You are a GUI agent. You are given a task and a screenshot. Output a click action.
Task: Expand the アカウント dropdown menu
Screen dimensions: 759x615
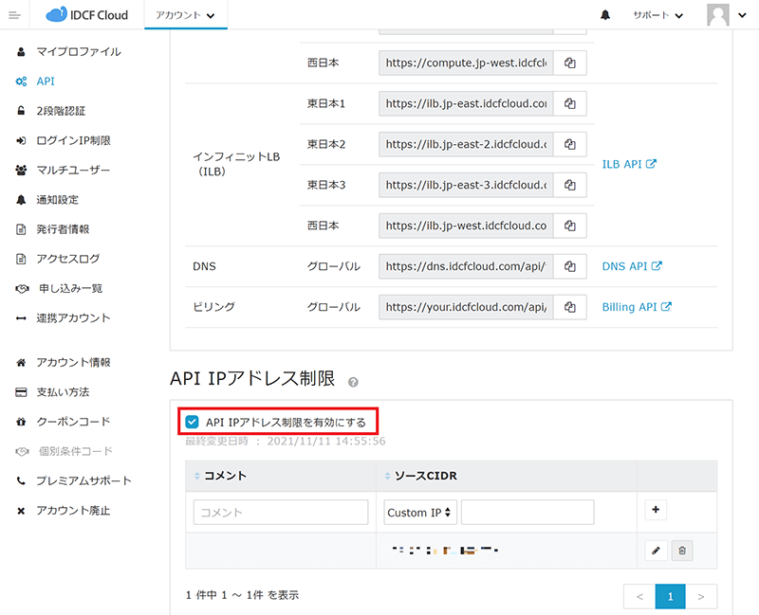(x=185, y=15)
